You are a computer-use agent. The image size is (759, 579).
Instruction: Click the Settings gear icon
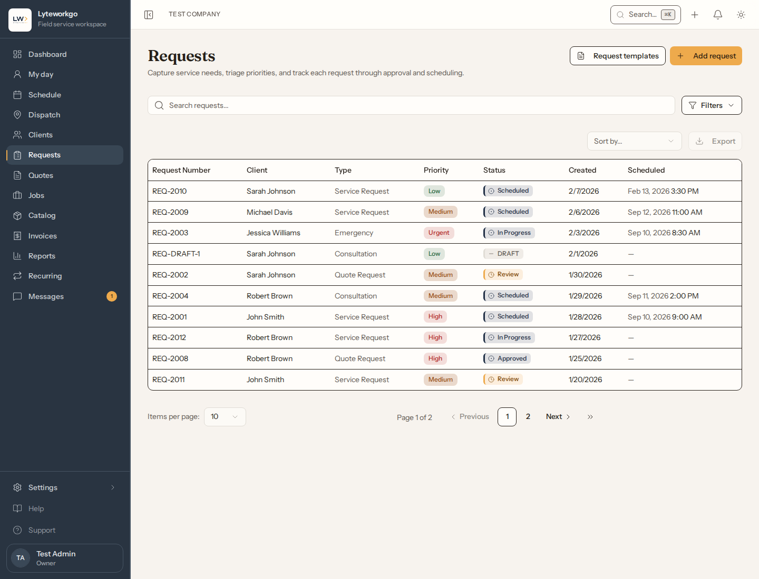(x=17, y=487)
